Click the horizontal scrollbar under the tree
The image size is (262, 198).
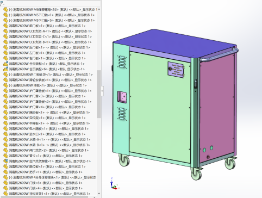pos(44,197)
